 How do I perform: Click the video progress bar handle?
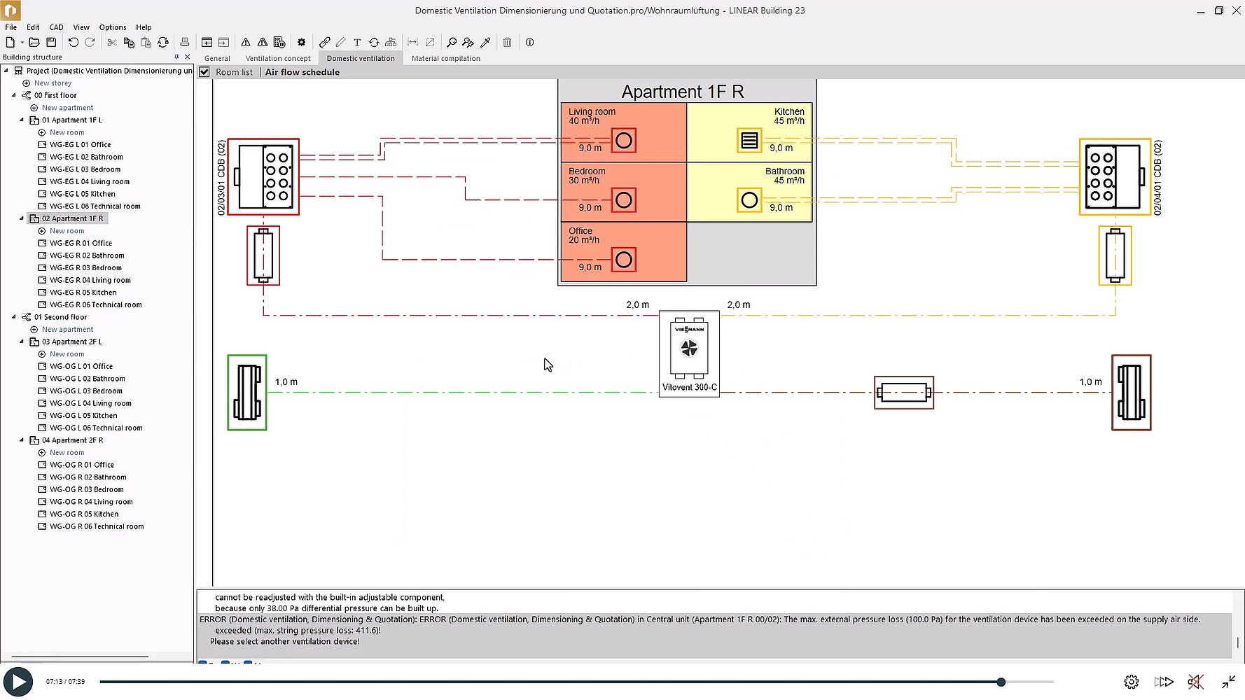pyautogui.click(x=1001, y=682)
